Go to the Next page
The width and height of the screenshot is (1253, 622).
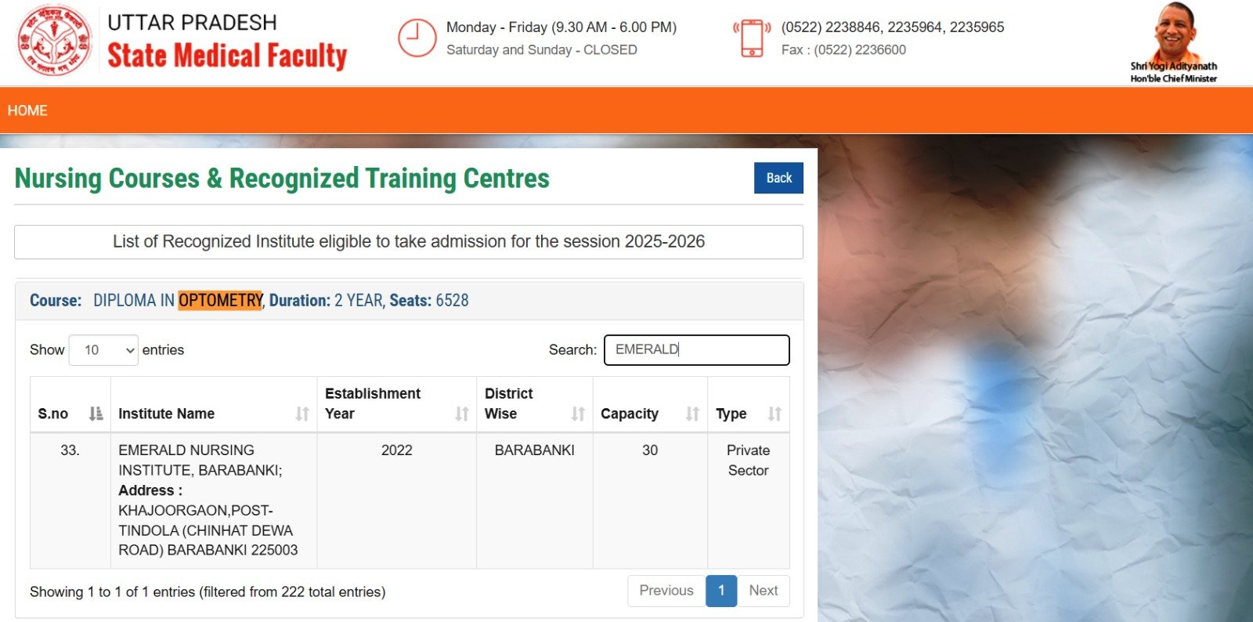click(763, 591)
